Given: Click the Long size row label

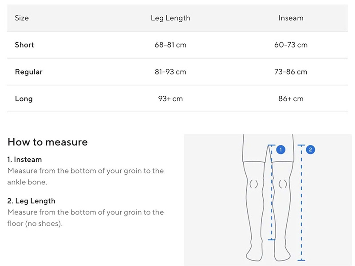Looking at the screenshot, I should 24,99.
